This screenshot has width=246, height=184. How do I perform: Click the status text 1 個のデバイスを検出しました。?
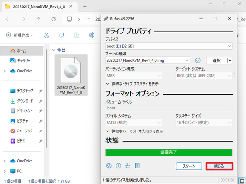[127, 180]
